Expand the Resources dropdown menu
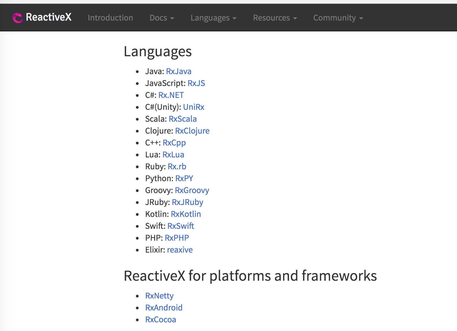This screenshot has width=457, height=331. click(x=275, y=18)
